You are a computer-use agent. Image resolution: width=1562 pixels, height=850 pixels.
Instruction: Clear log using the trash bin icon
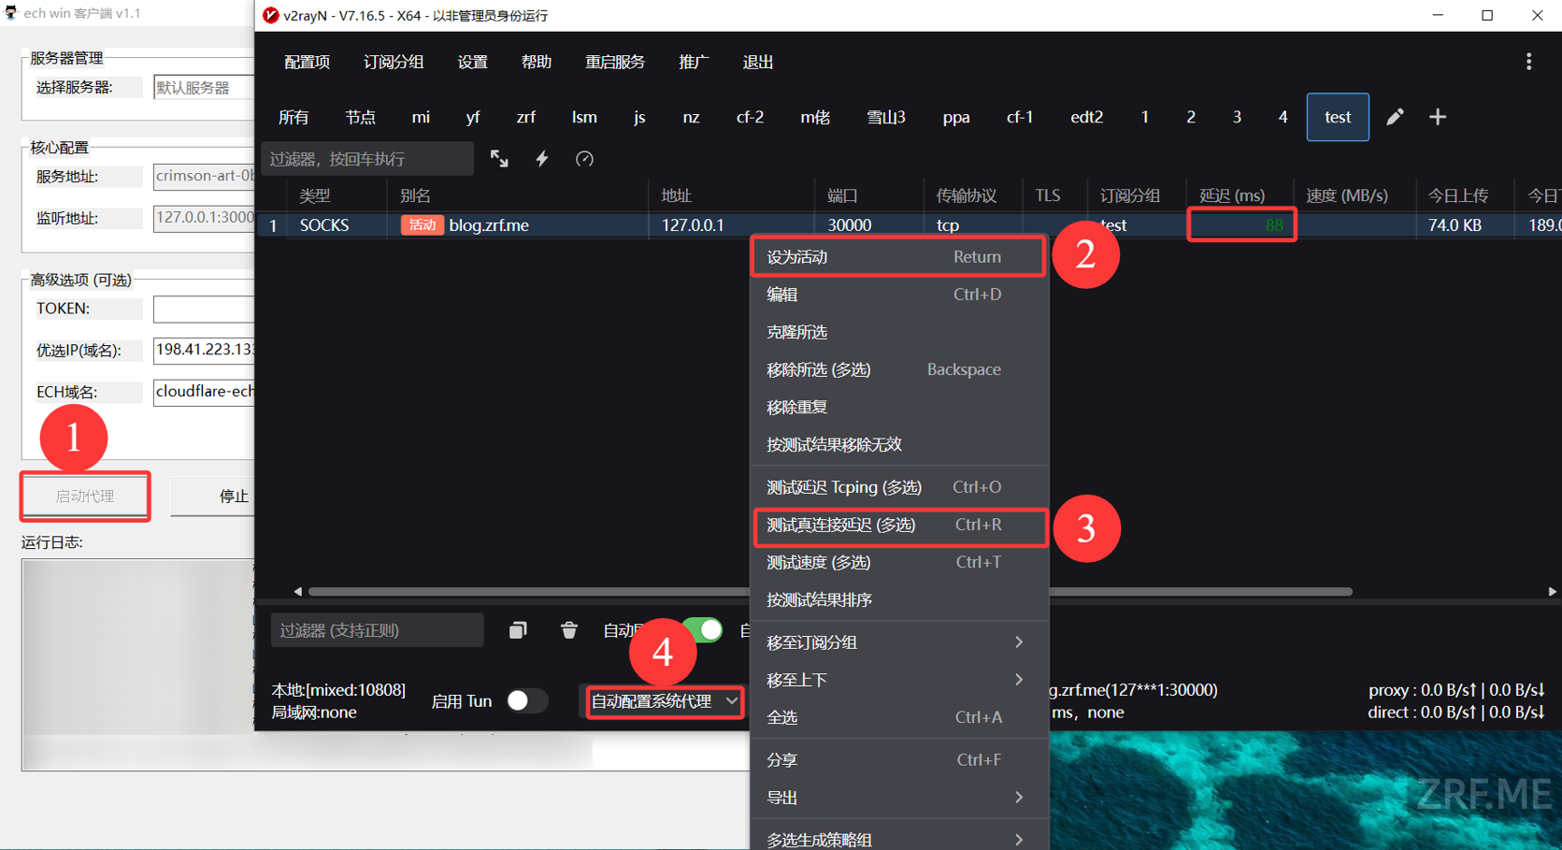(x=568, y=630)
